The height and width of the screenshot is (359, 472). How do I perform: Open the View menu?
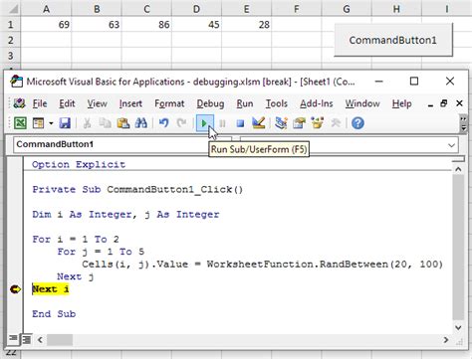97,103
